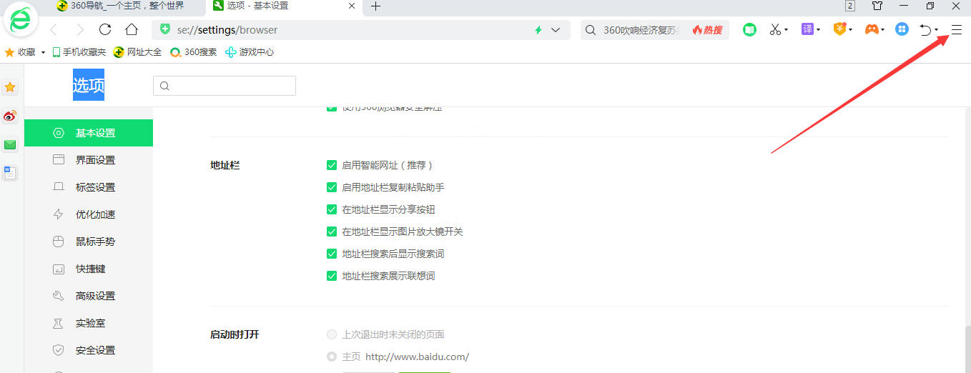Click the 360 browser logo avatar
This screenshot has height=373, width=971.
click(x=21, y=20)
